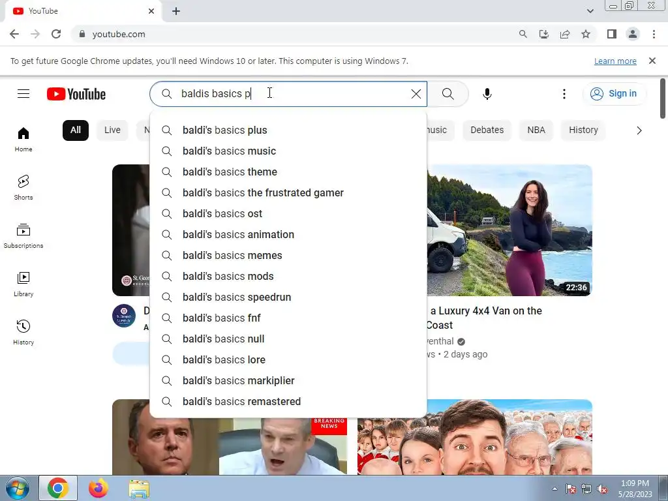Choose suggestion baldi's basics plus

[288, 130]
